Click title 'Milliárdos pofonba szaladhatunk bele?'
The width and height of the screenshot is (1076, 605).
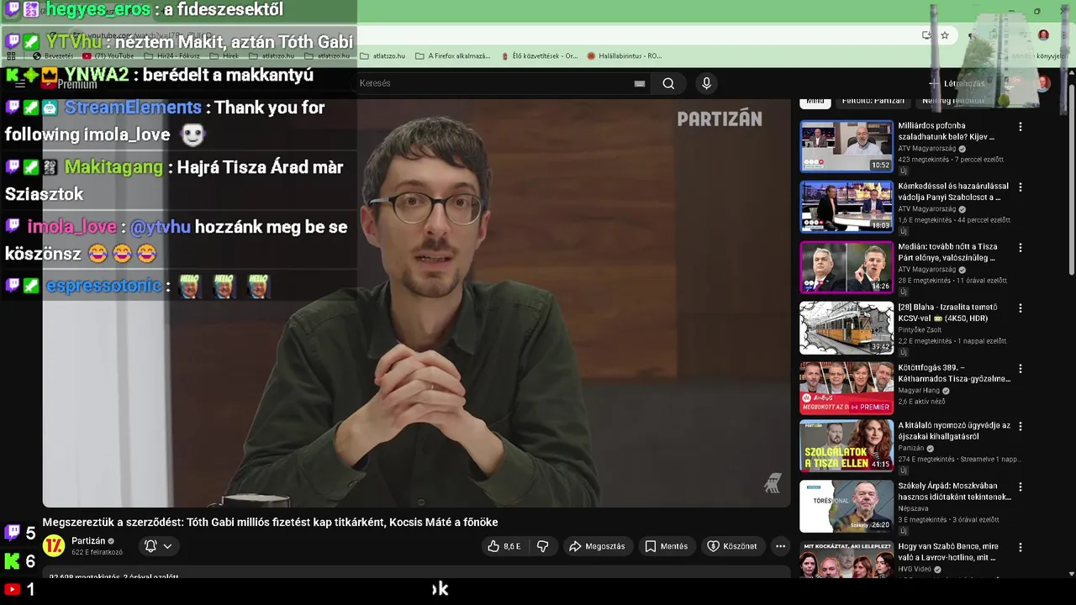click(x=946, y=131)
